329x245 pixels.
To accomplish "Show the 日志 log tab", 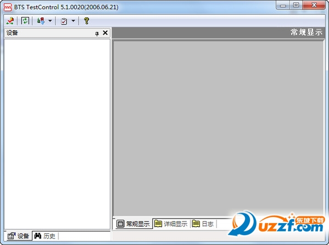I will [203, 224].
